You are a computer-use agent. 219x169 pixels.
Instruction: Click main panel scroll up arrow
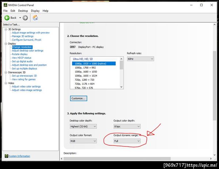[x=214, y=24]
